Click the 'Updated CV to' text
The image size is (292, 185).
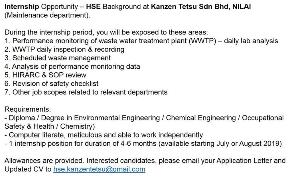click(28, 169)
